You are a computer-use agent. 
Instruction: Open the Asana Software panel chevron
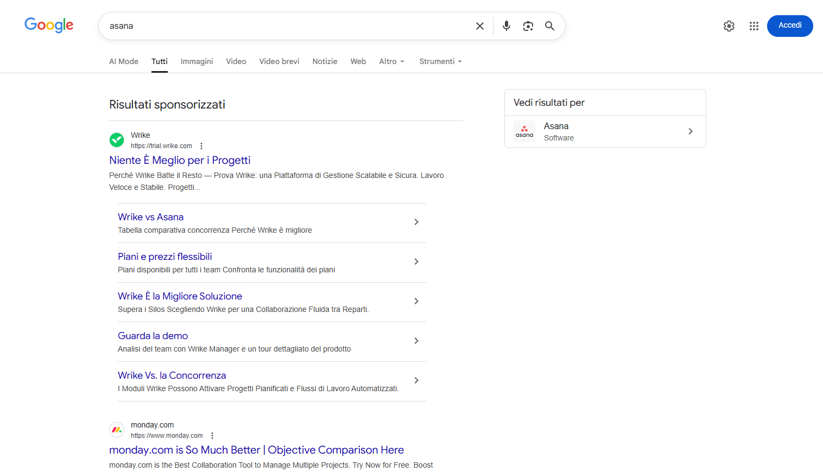pos(691,131)
